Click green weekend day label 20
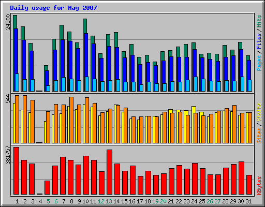 tap(163, 201)
